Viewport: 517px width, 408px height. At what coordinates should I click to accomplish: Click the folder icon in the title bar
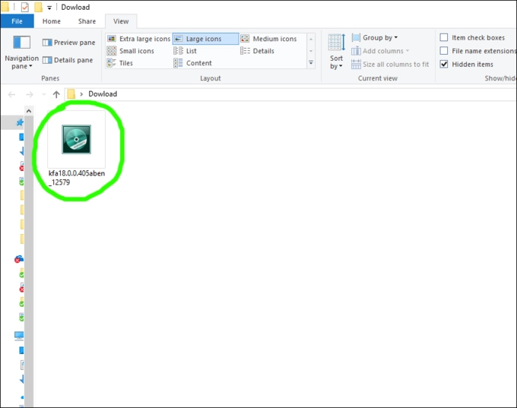(5, 7)
